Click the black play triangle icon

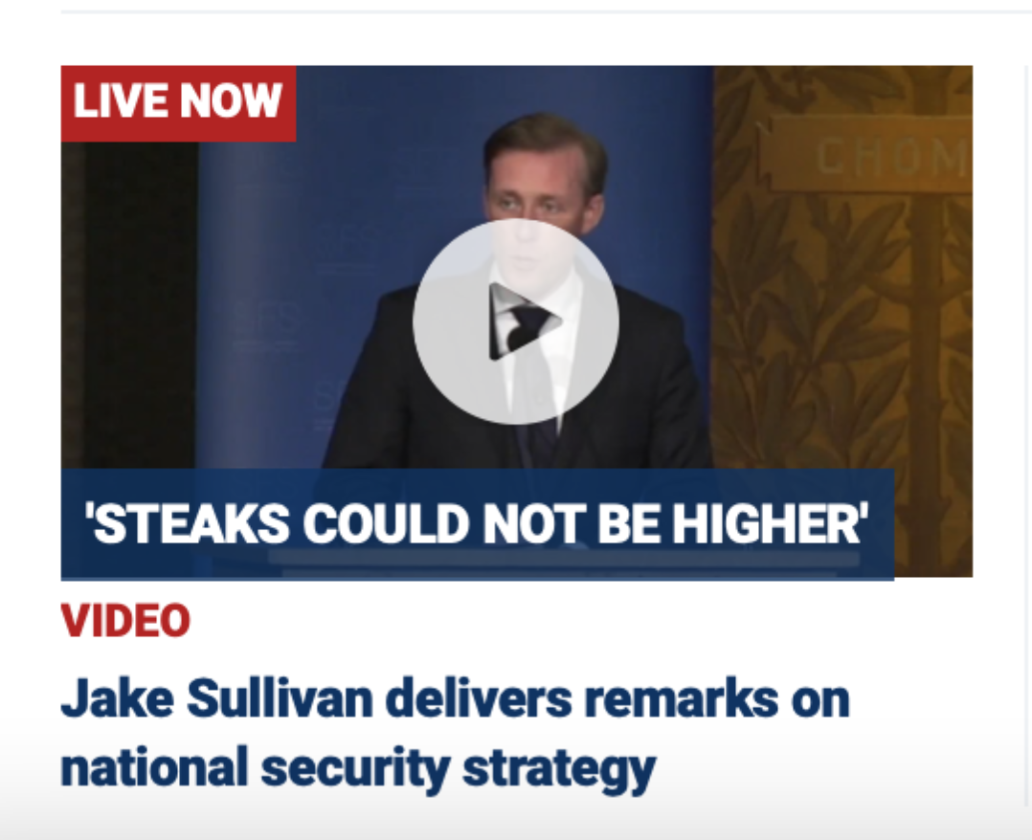[x=525, y=321]
